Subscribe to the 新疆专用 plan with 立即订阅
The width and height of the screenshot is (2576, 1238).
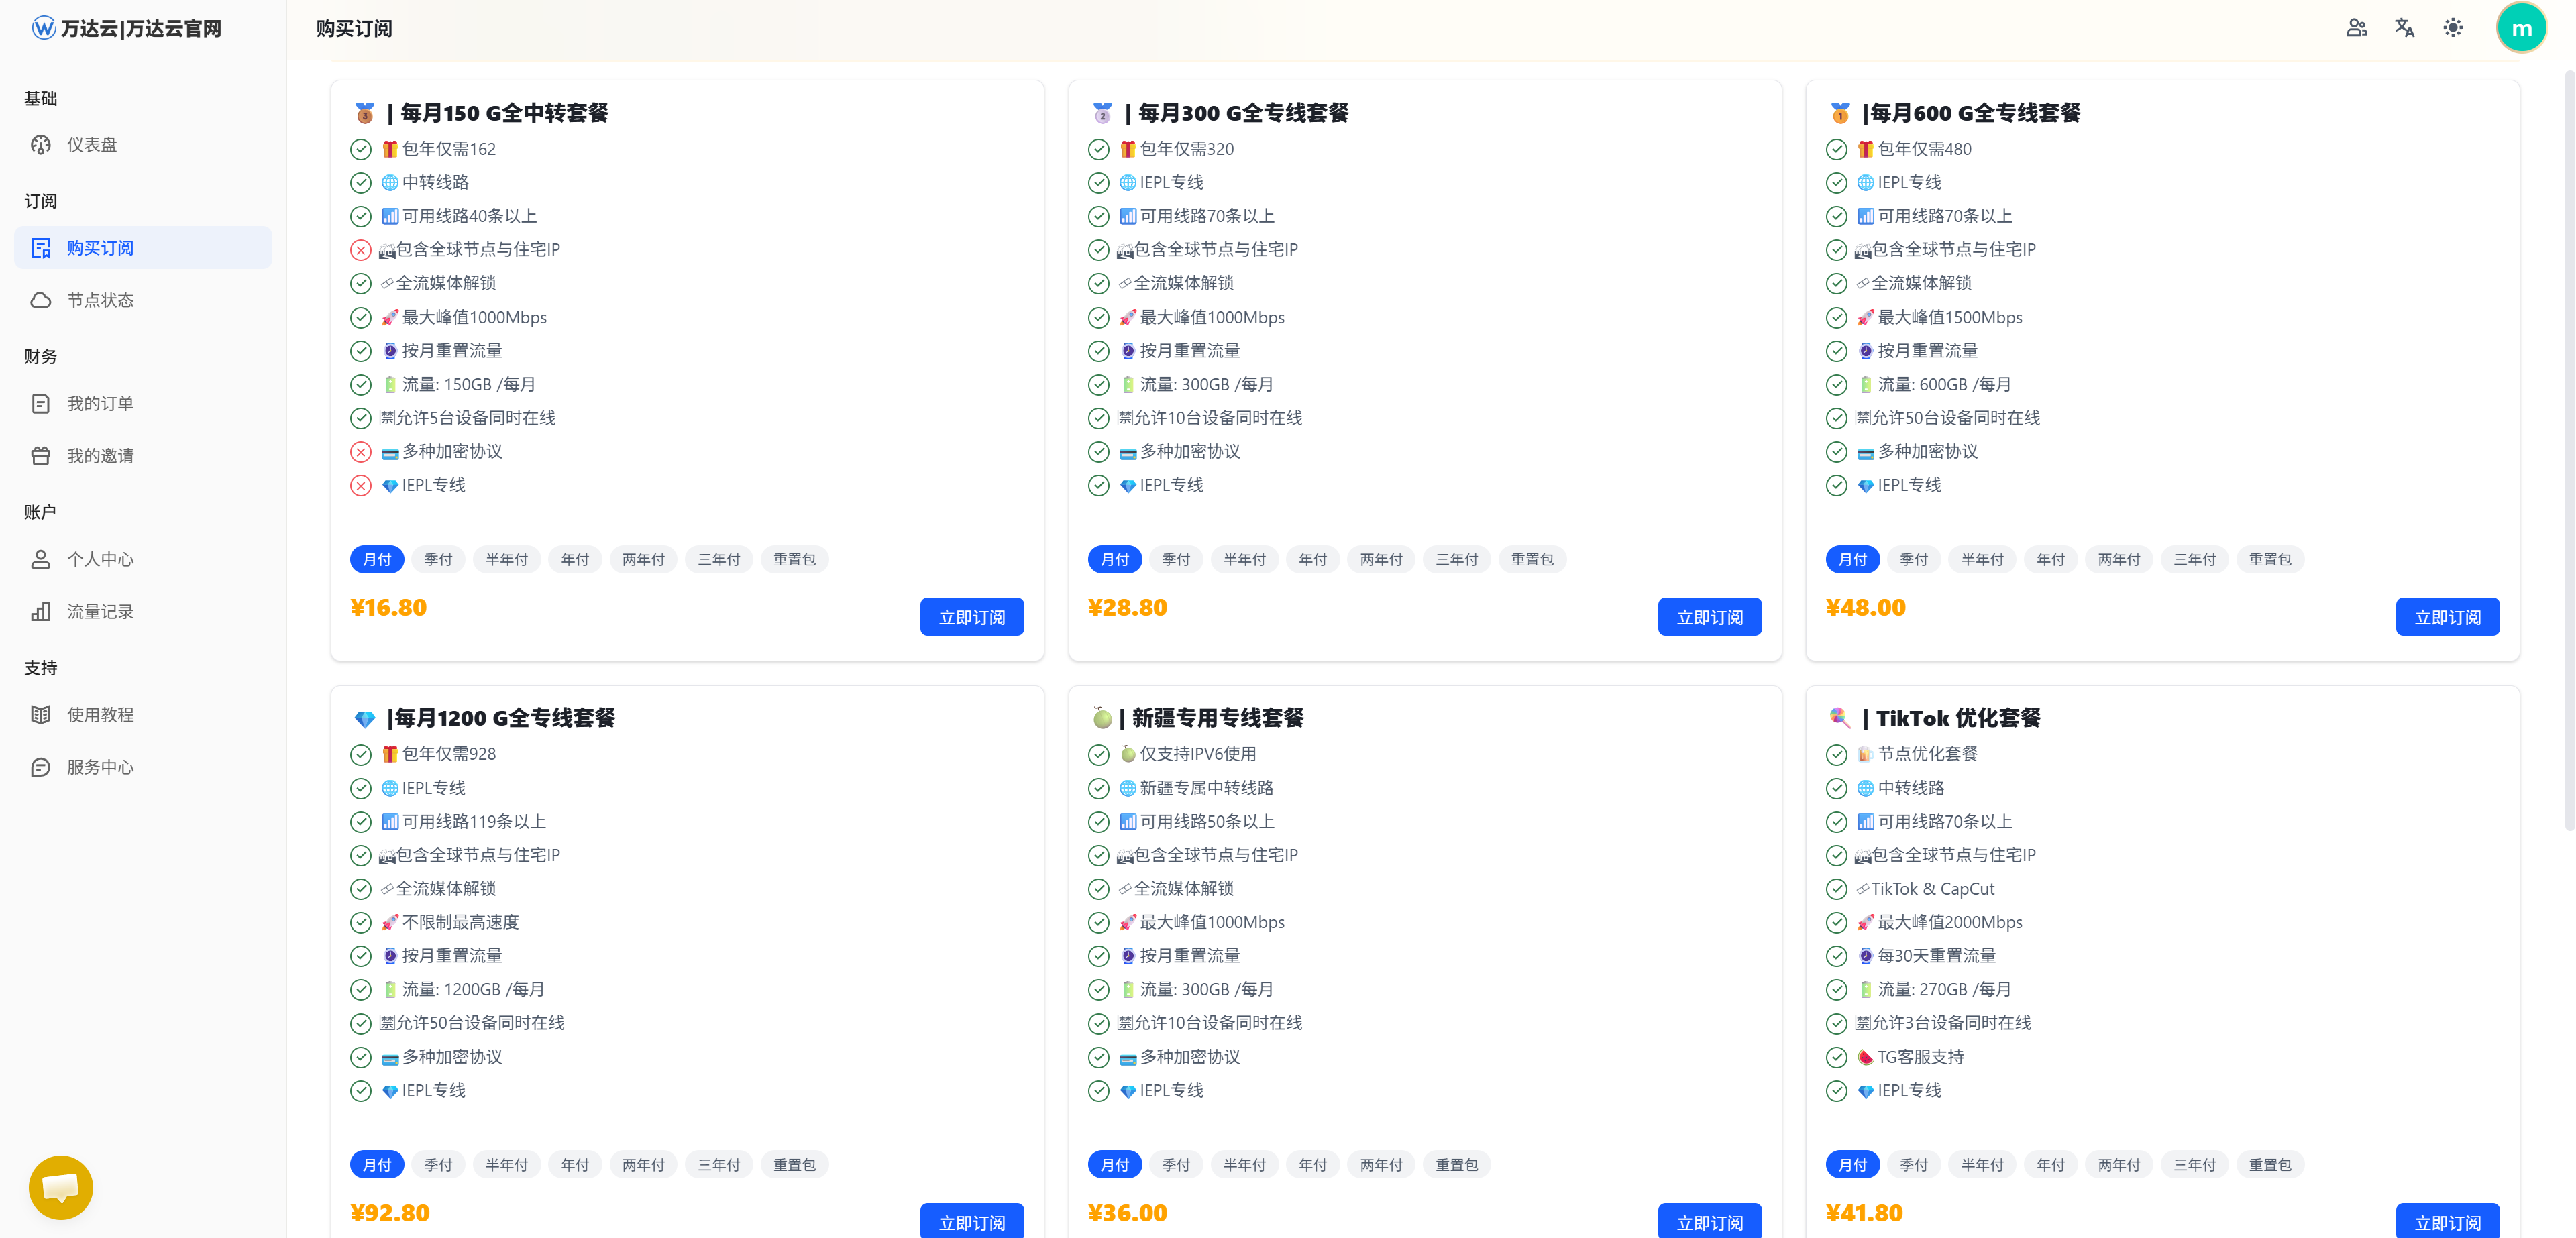click(x=1710, y=1221)
